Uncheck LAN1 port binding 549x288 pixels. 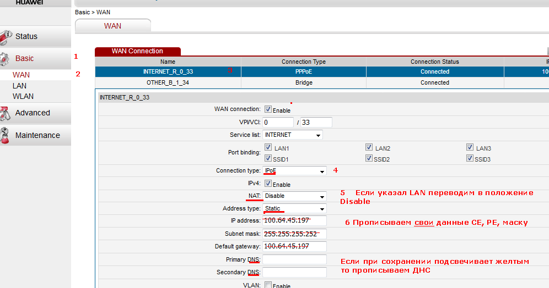pos(268,147)
